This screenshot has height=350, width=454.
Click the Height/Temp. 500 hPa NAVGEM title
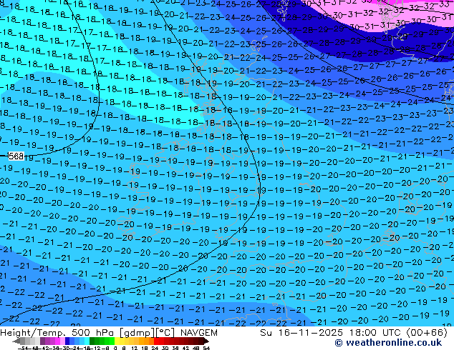pyautogui.click(x=109, y=333)
